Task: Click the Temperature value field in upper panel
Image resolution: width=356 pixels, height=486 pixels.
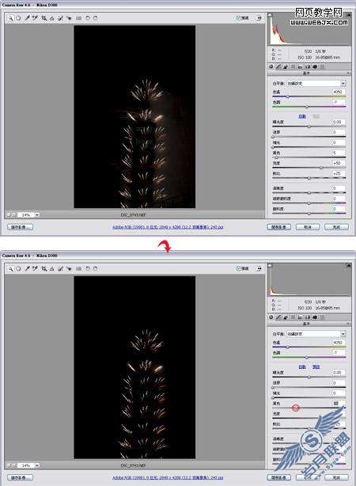Action: (x=338, y=92)
